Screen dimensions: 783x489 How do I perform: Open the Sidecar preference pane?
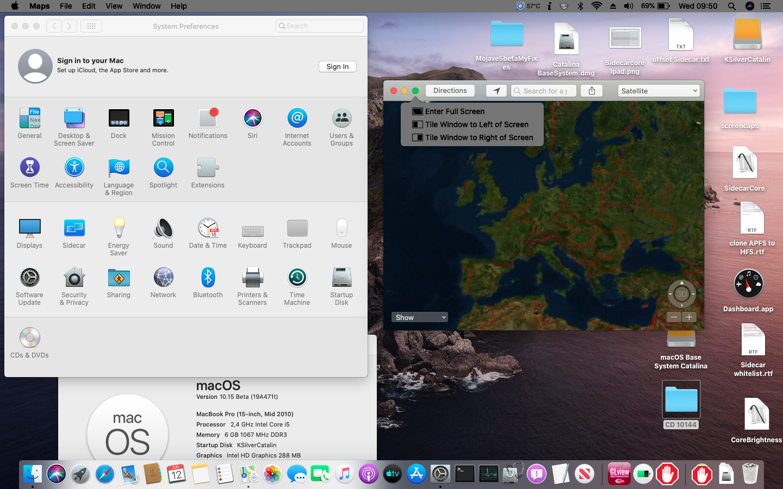pos(74,229)
